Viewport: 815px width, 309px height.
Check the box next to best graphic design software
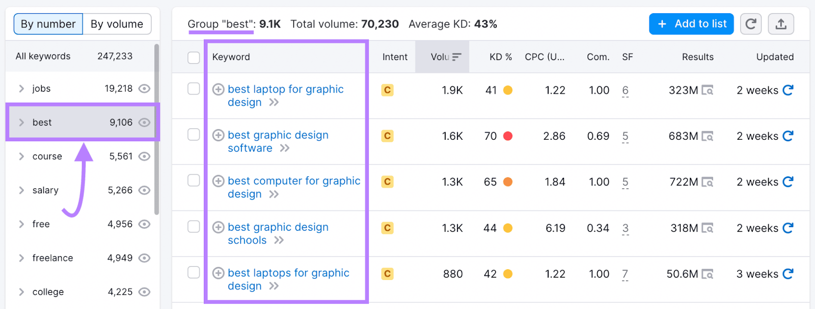193,135
